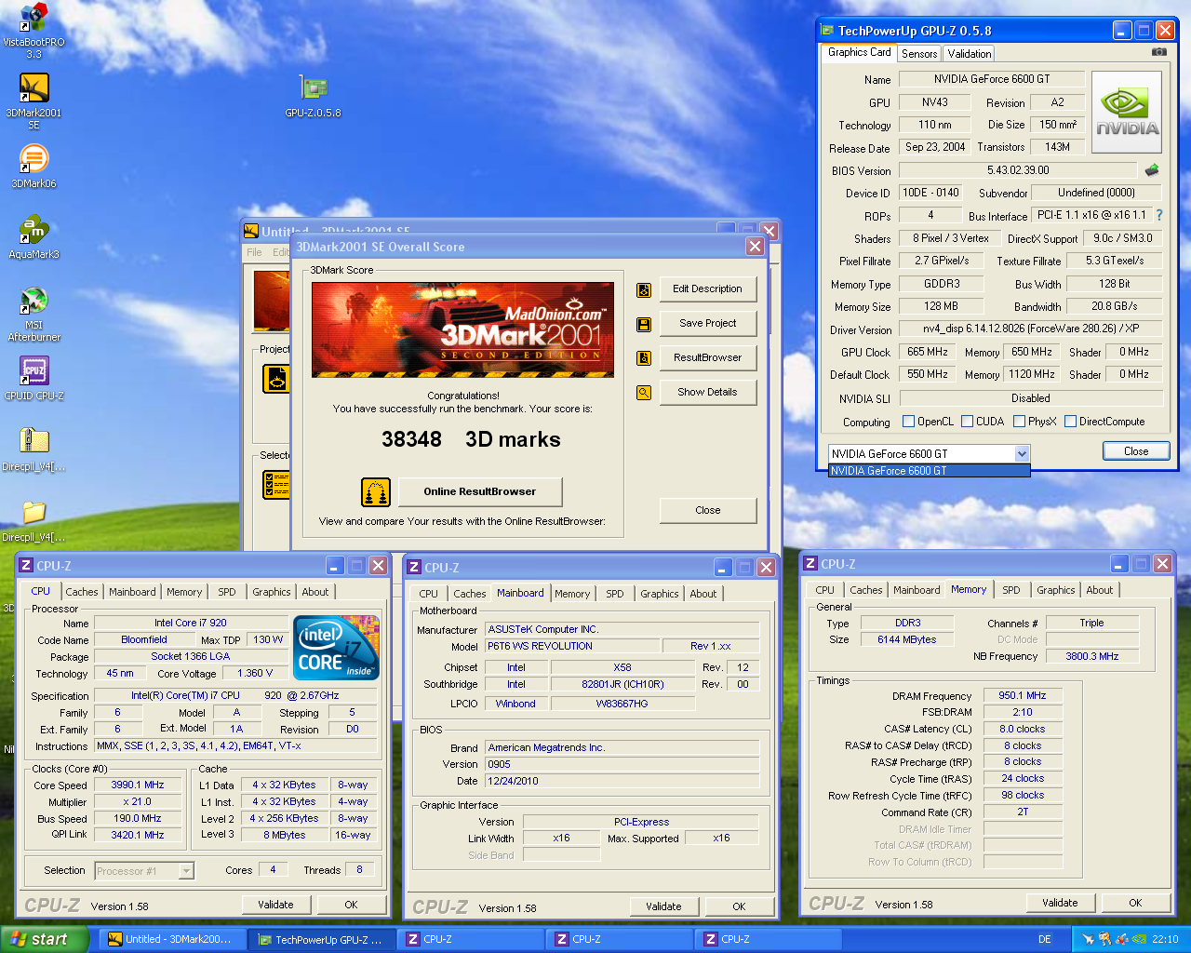Screen dimensions: 1191x953
Task: Enable the OpenCL checkbox in GPU-Z
Action: coord(909,422)
